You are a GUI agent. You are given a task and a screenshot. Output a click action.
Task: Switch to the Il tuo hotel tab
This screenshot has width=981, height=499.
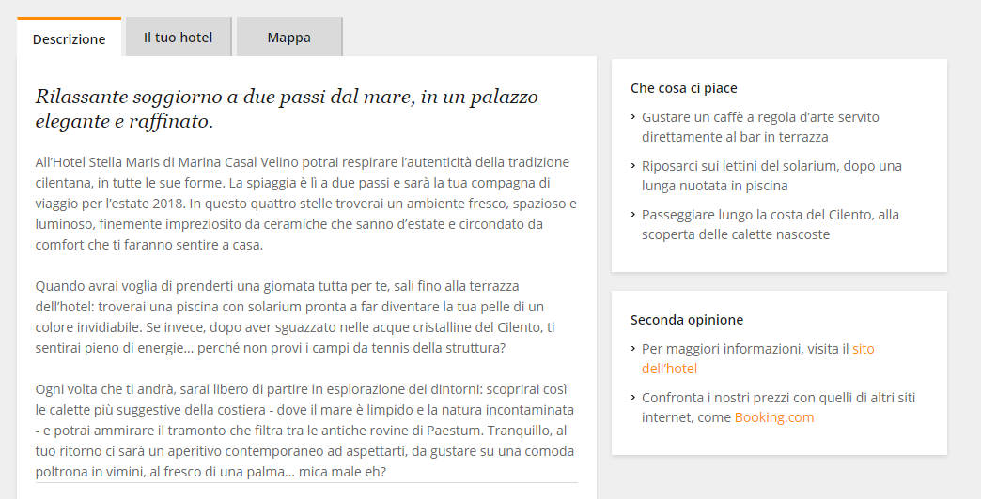(178, 38)
